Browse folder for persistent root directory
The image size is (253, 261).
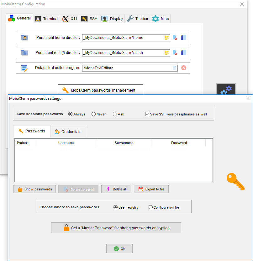(x=167, y=53)
